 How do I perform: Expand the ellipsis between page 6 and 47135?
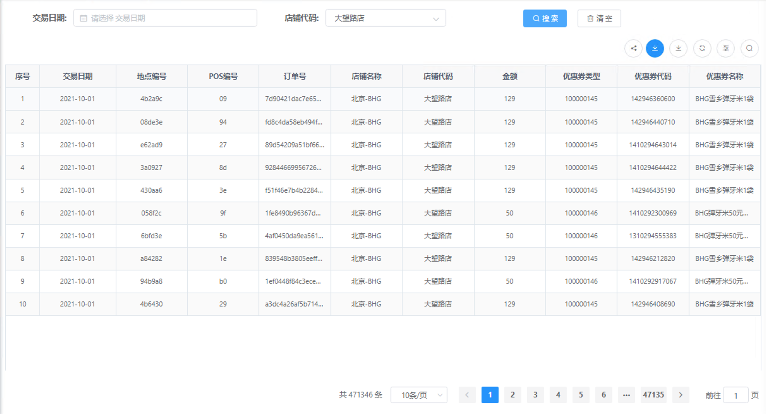(x=627, y=395)
